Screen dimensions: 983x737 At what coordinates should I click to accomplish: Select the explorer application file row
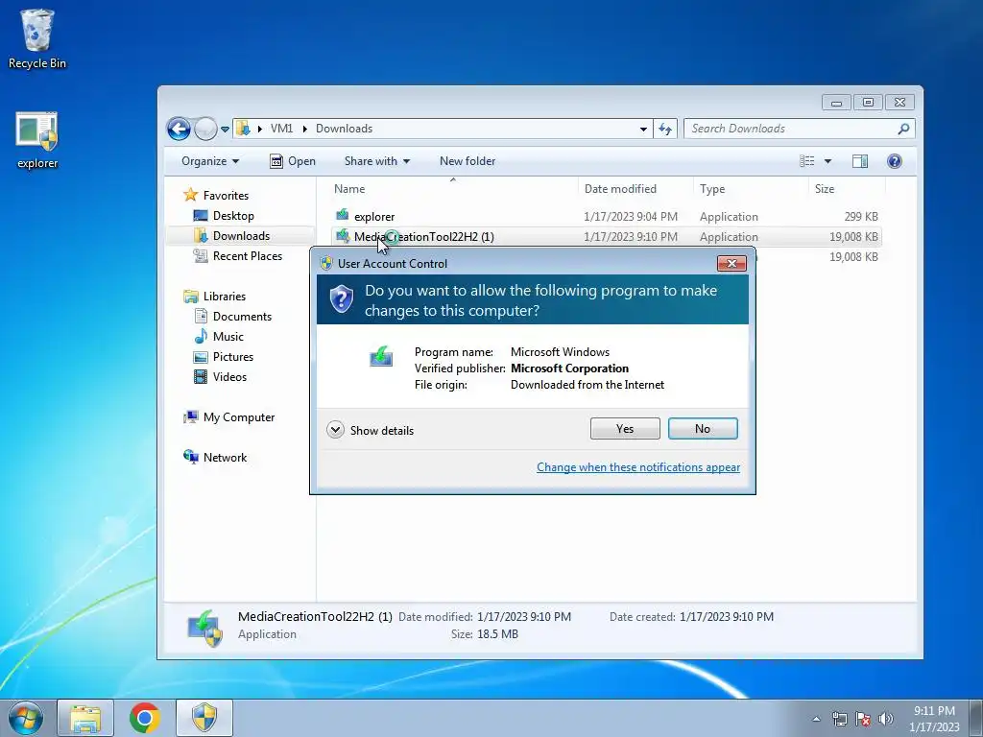click(x=606, y=217)
